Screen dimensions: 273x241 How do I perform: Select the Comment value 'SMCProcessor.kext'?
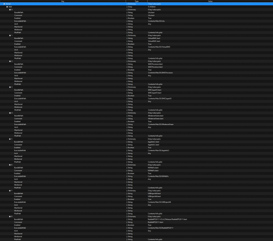coord(155,67)
